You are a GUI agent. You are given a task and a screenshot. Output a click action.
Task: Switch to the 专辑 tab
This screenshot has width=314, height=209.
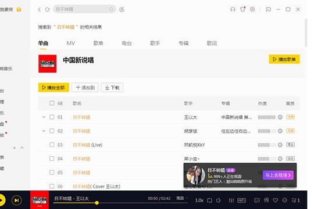(x=184, y=43)
